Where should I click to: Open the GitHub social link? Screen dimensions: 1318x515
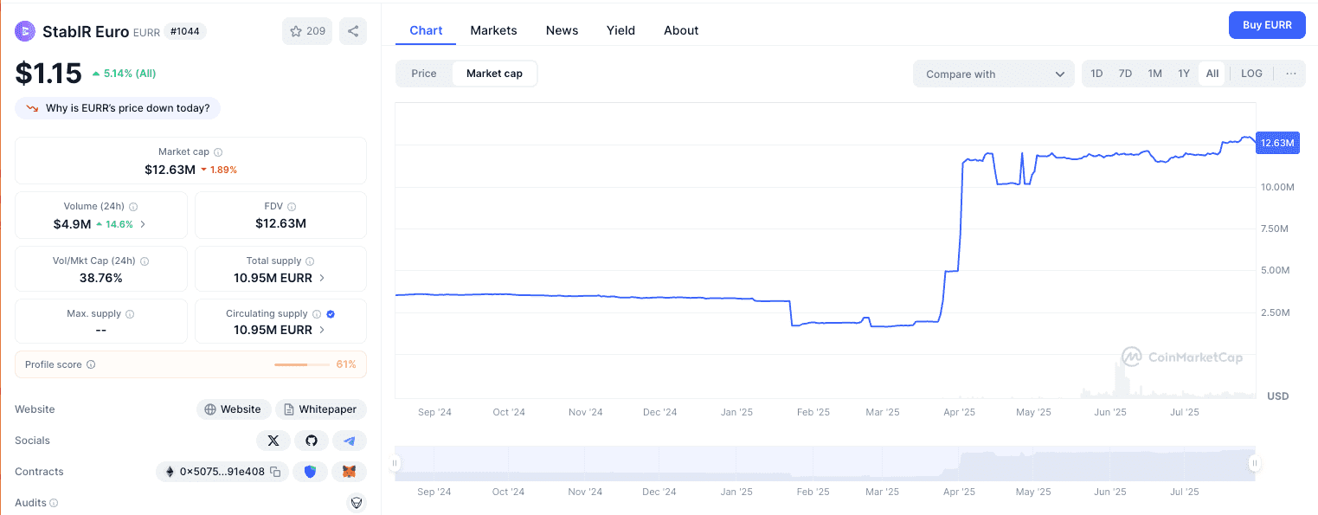click(x=312, y=441)
